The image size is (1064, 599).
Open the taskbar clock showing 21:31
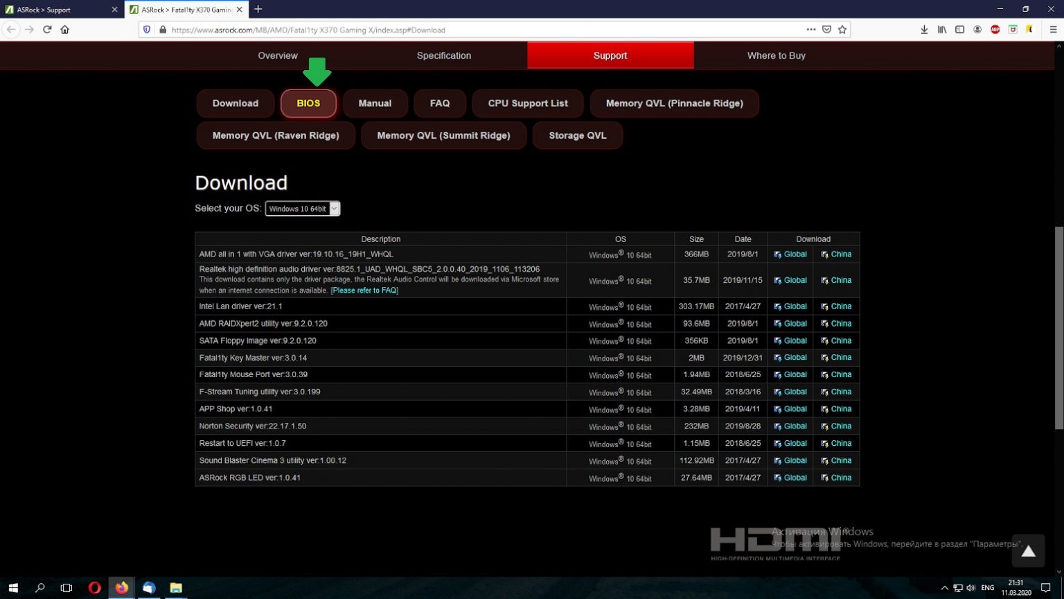coord(1016,588)
